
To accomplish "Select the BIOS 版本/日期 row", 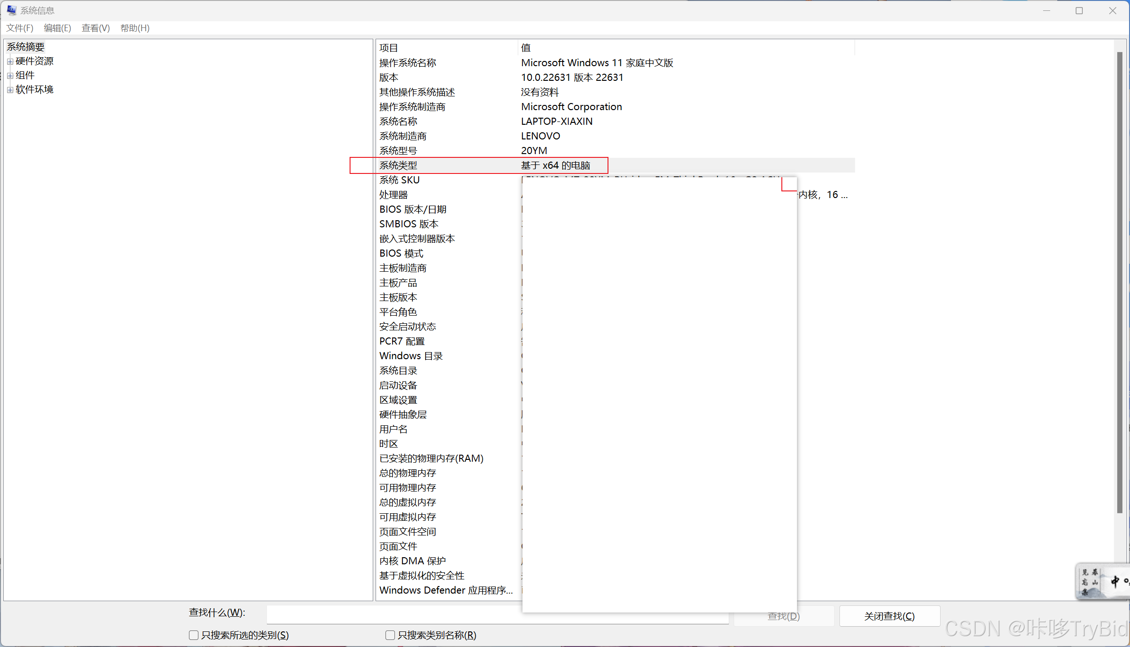I will point(449,209).
